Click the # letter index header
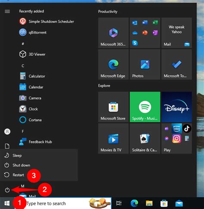Viewport: 204px width, 209px height. coord(23,44)
